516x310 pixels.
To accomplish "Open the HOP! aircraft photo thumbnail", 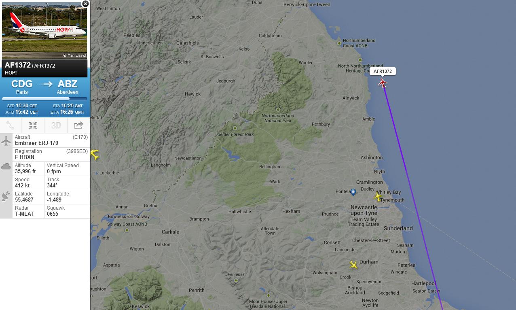I will pyautogui.click(x=44, y=30).
